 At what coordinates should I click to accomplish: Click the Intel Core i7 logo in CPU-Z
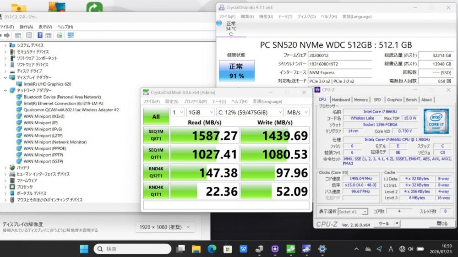tap(436, 121)
